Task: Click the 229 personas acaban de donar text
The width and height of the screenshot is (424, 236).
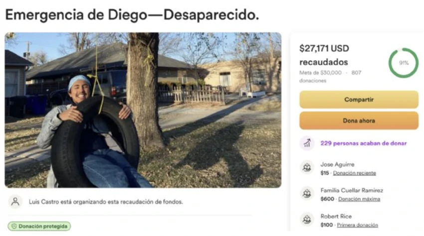Action: tap(364, 143)
